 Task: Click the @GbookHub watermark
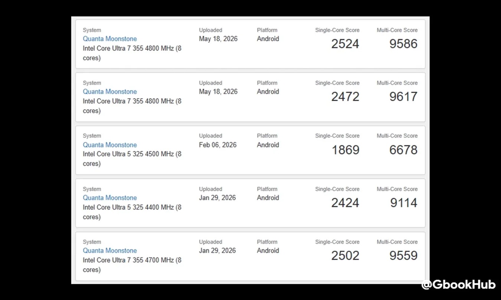pyautogui.click(x=458, y=285)
